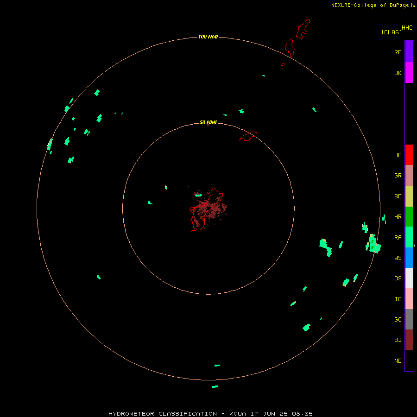Screen dimensions: 417x417
Task: Select the gray GC legend swatch
Action: [409, 319]
